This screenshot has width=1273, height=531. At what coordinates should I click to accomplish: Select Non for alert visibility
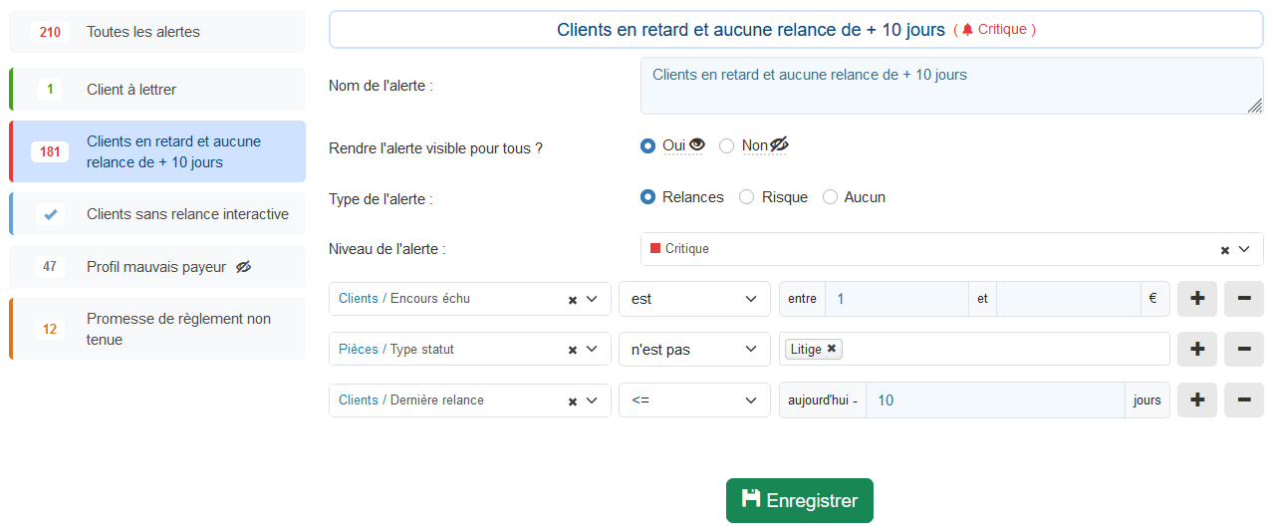tap(727, 146)
